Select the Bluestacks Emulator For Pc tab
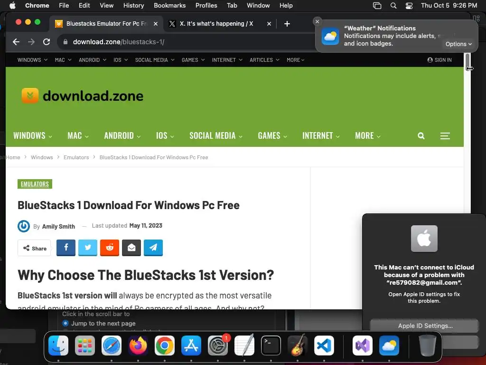 106,24
